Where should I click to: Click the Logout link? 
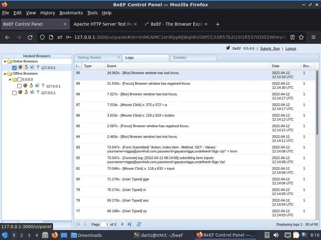pyautogui.click(x=291, y=48)
